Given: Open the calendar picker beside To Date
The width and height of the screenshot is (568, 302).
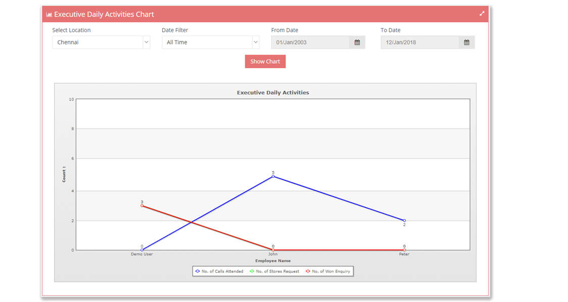Looking at the screenshot, I should coord(467,42).
